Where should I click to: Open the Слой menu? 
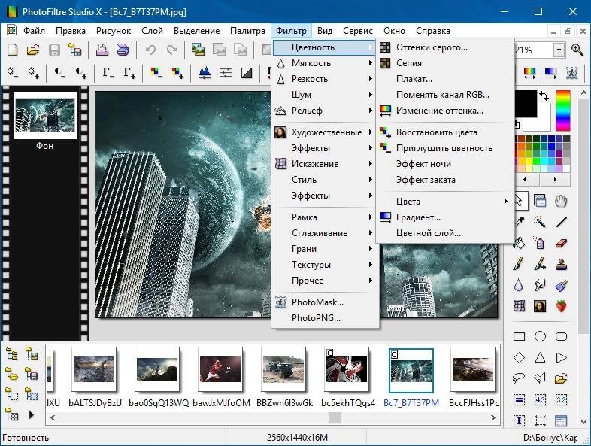click(153, 31)
